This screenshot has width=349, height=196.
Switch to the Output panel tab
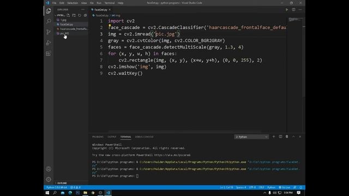point(112,137)
